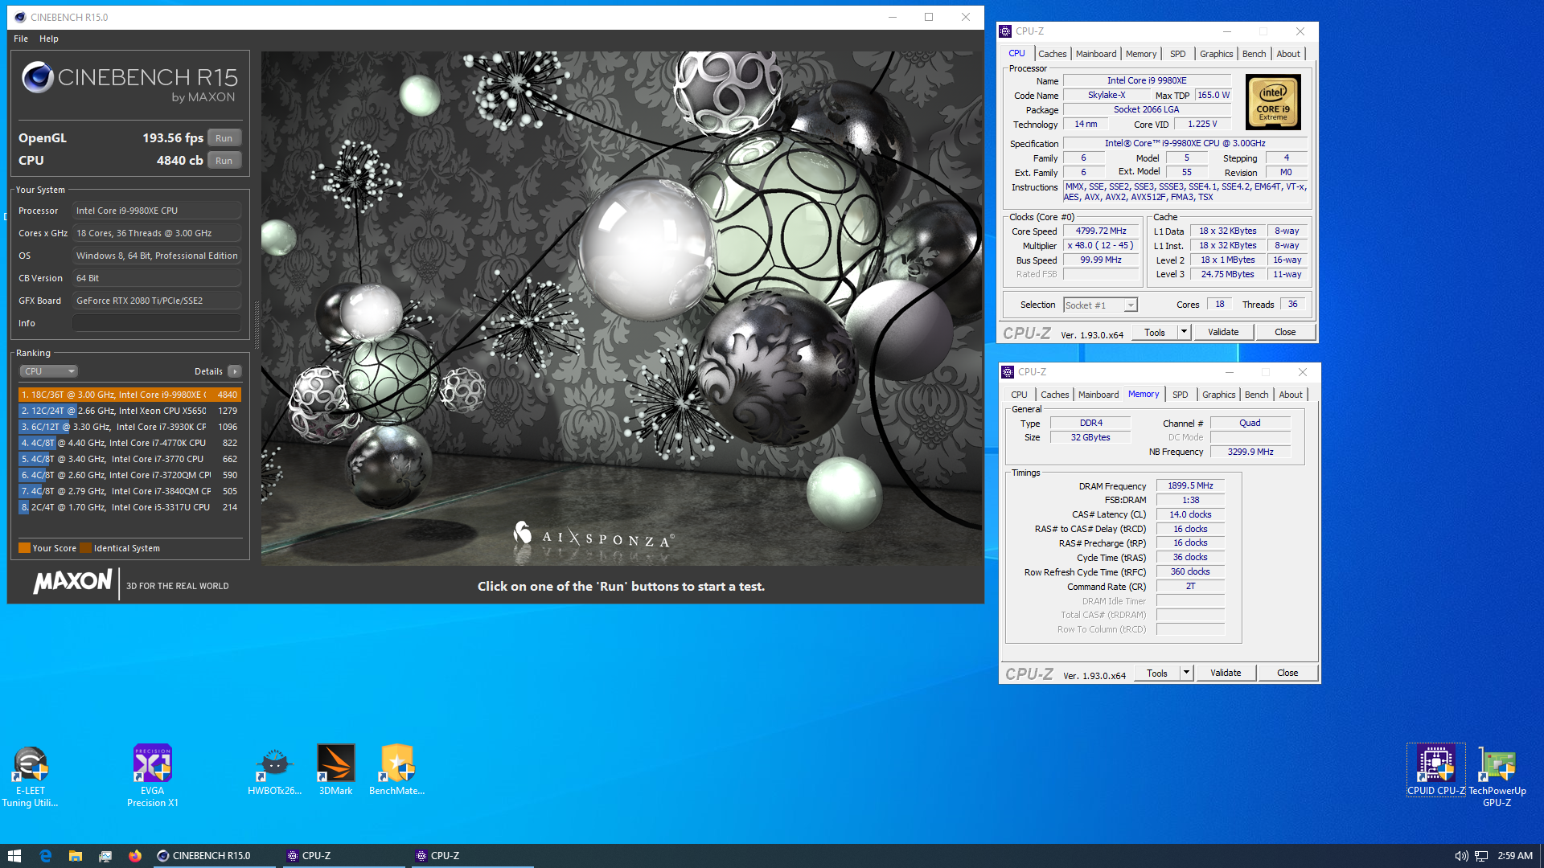The height and width of the screenshot is (868, 1544).
Task: Click the volume icon in system tray
Action: [x=1461, y=856]
